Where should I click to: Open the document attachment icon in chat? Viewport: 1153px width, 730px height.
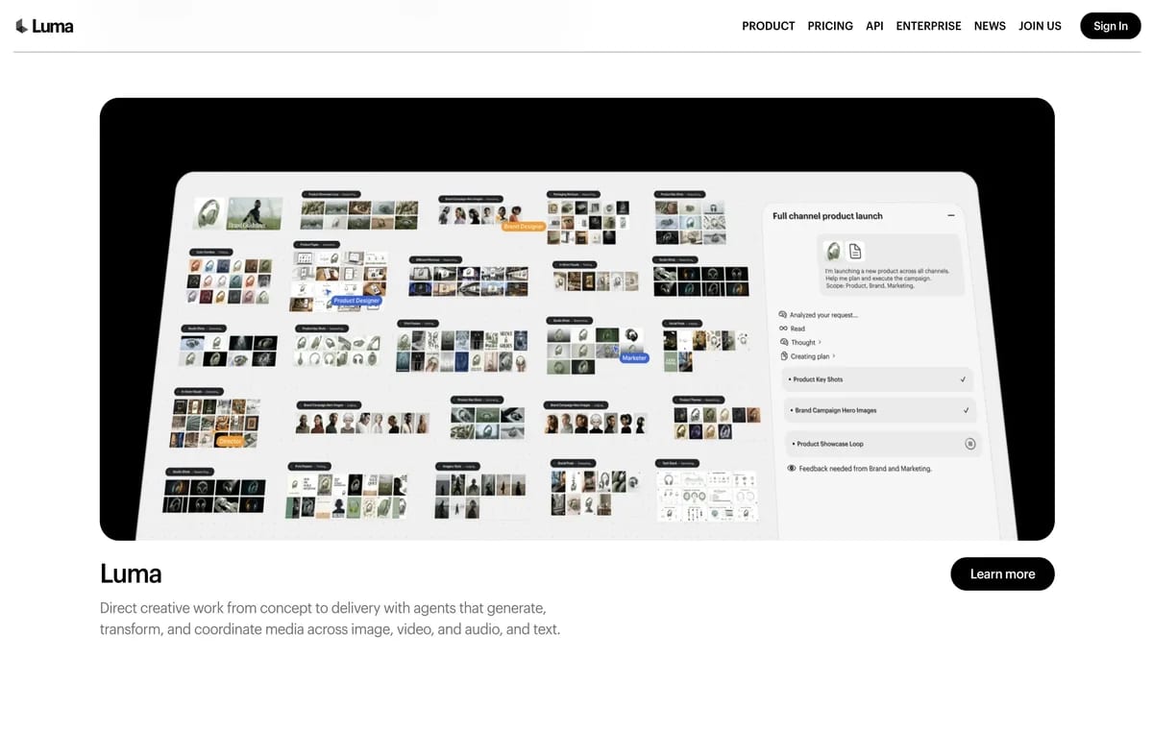pos(855,252)
